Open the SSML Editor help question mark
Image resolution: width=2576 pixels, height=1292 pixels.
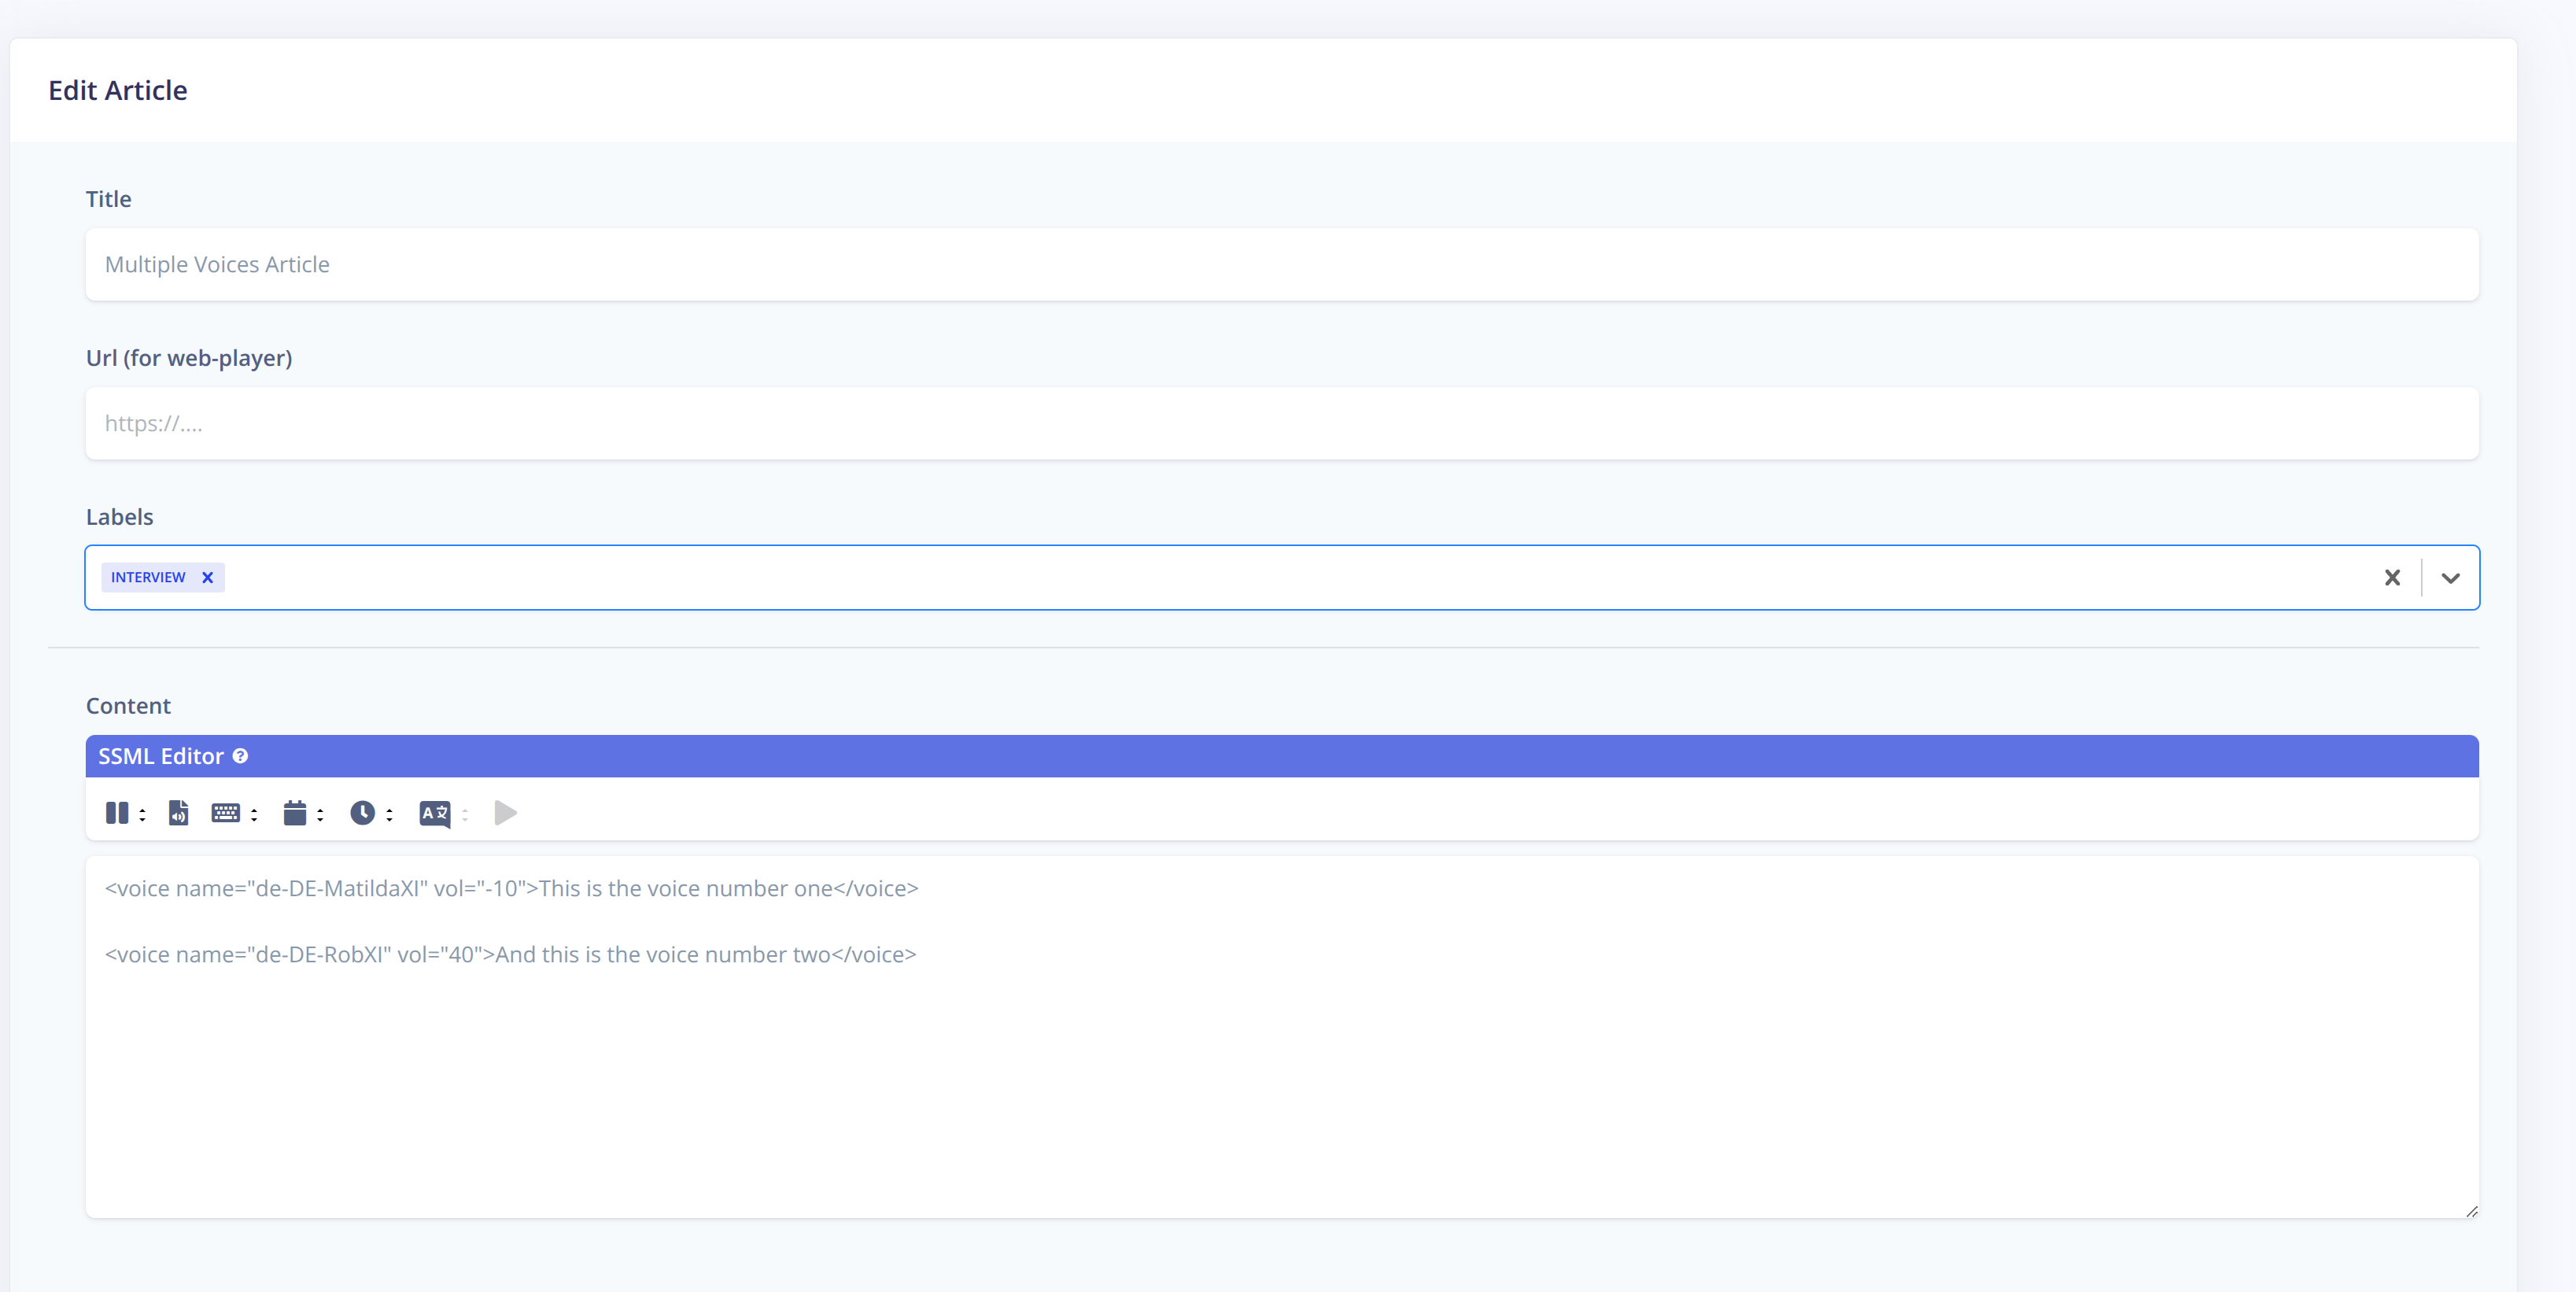240,756
